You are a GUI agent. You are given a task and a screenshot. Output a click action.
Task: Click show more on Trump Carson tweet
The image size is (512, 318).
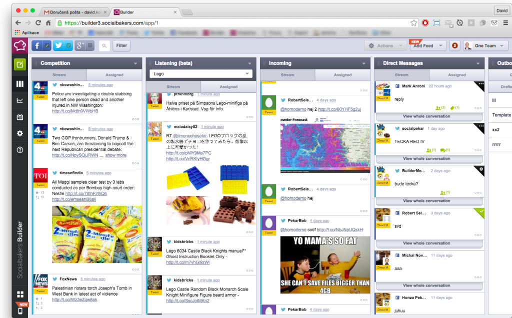coord(115,155)
